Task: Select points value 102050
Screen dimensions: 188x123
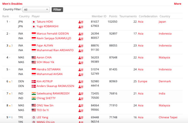Action: pyautogui.click(x=112, y=22)
